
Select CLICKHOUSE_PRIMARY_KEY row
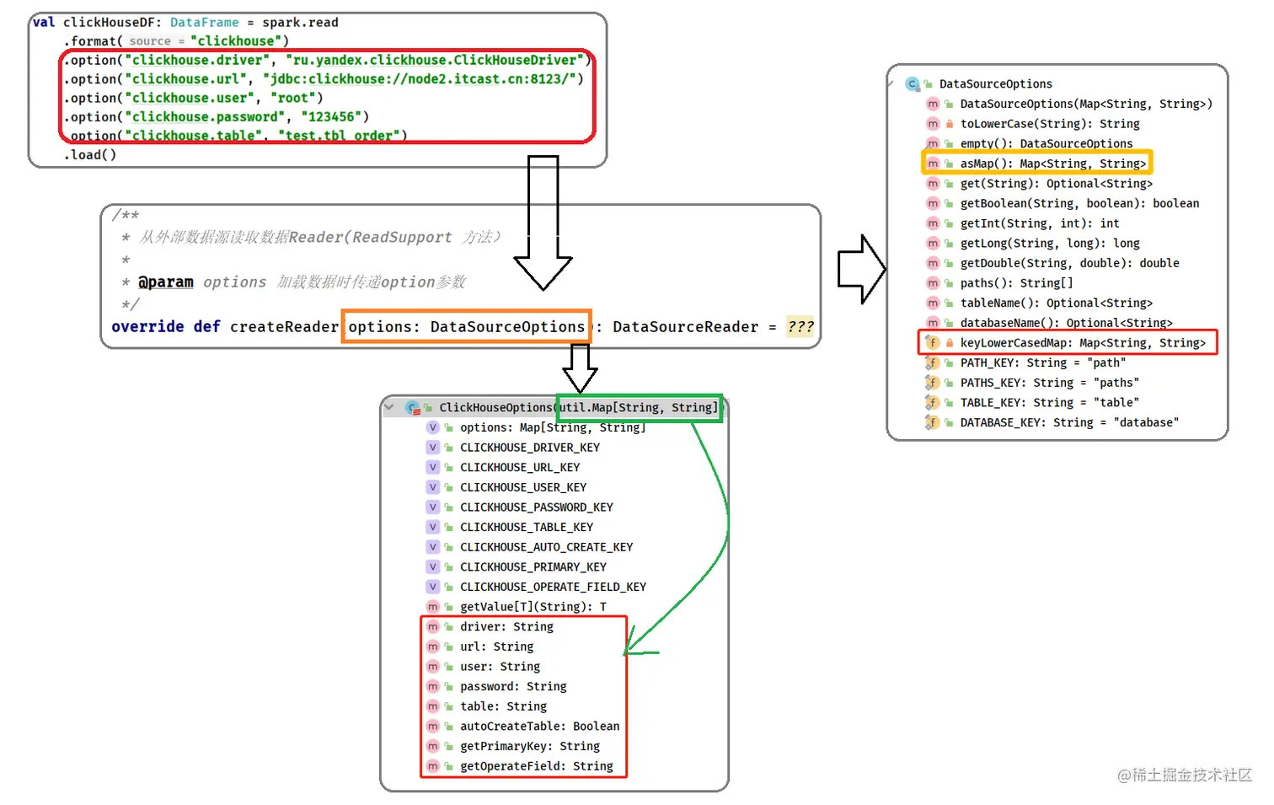[517, 567]
